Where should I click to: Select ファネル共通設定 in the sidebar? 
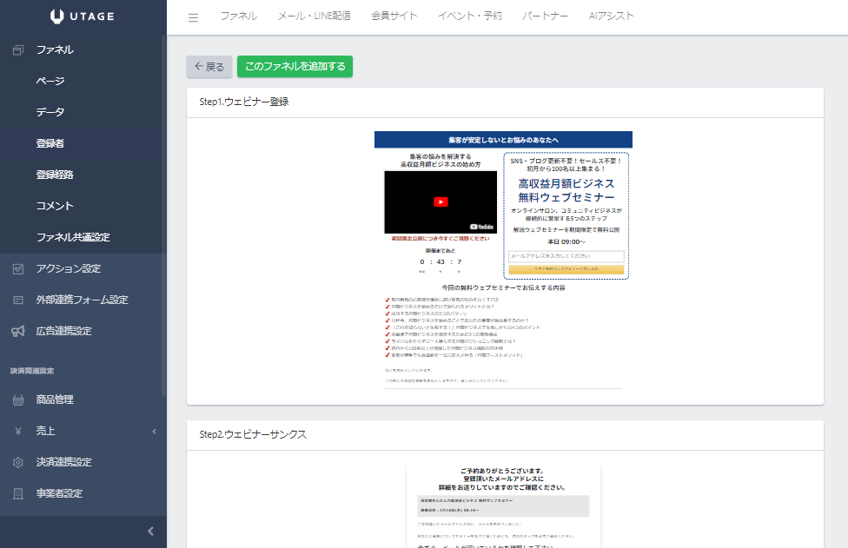[73, 237]
